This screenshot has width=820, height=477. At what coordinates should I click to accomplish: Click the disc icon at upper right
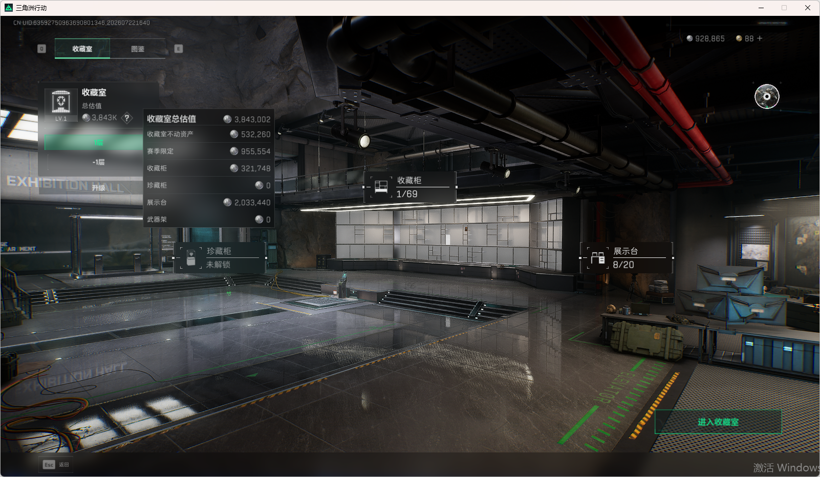tap(767, 96)
